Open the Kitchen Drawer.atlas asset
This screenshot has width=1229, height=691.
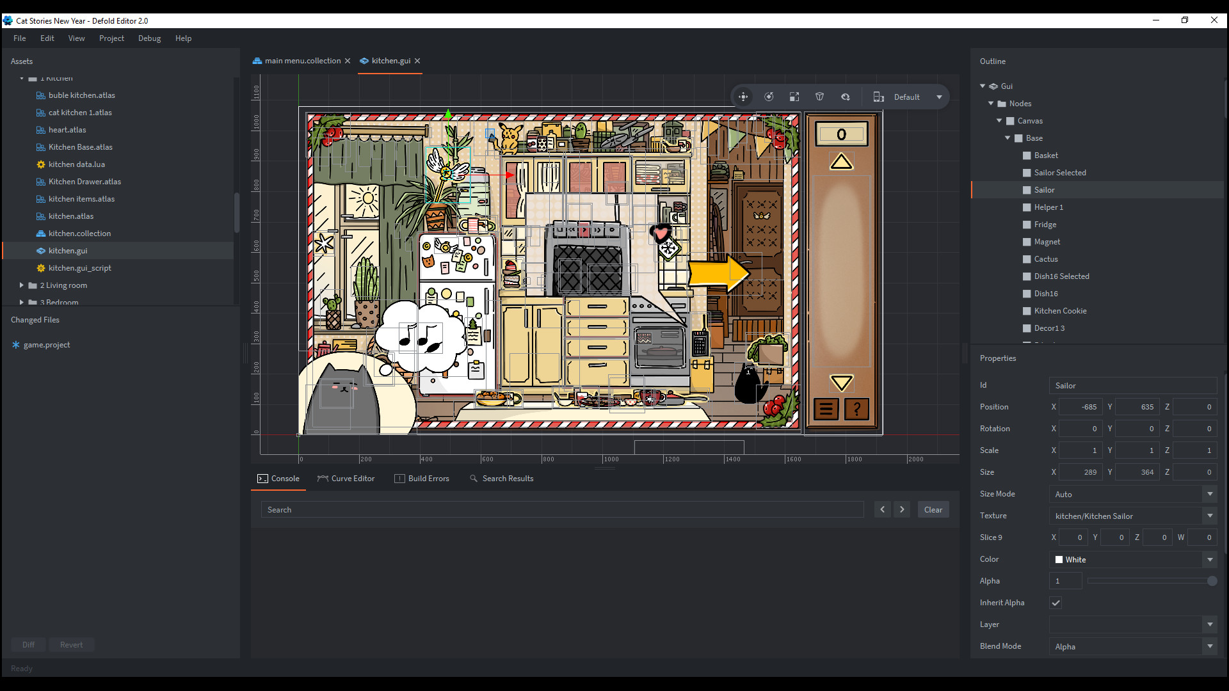point(84,181)
